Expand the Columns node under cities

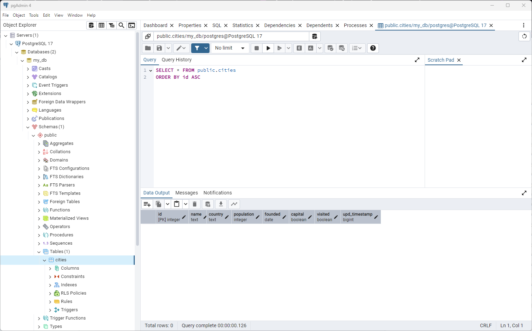click(50, 269)
